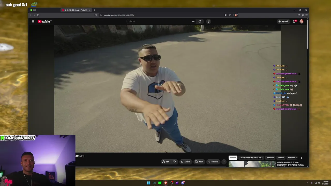
Task: Click the 'Stiahnuť' download button
Action: (213, 162)
